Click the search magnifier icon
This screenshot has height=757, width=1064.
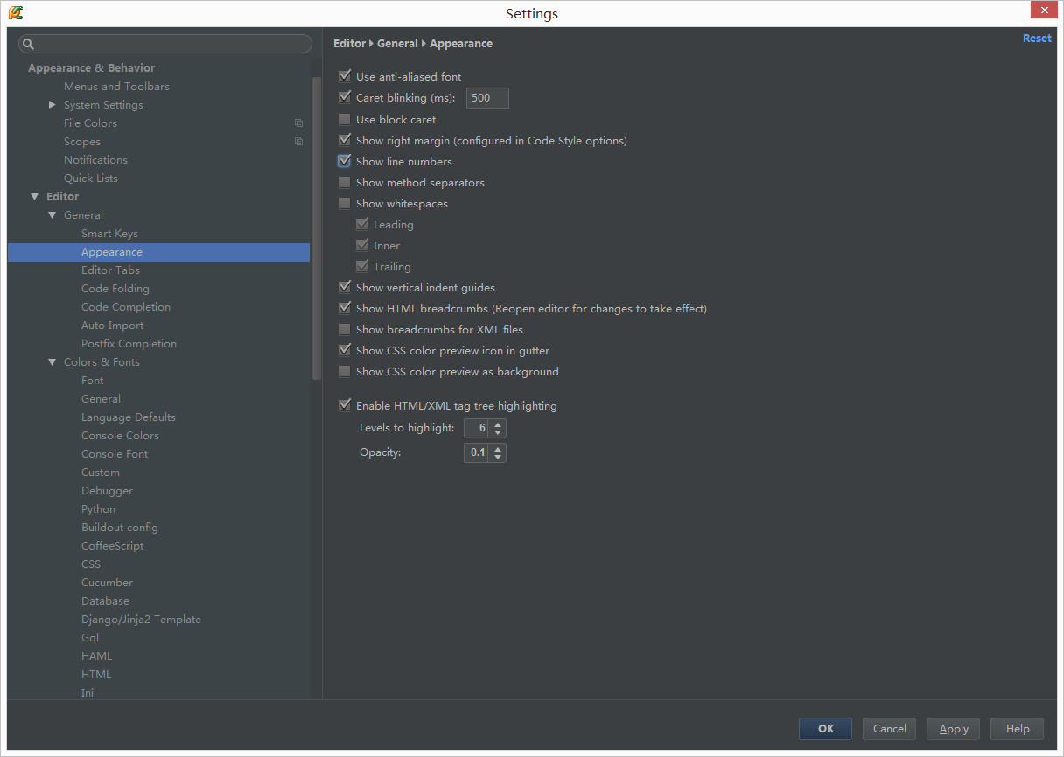(28, 44)
